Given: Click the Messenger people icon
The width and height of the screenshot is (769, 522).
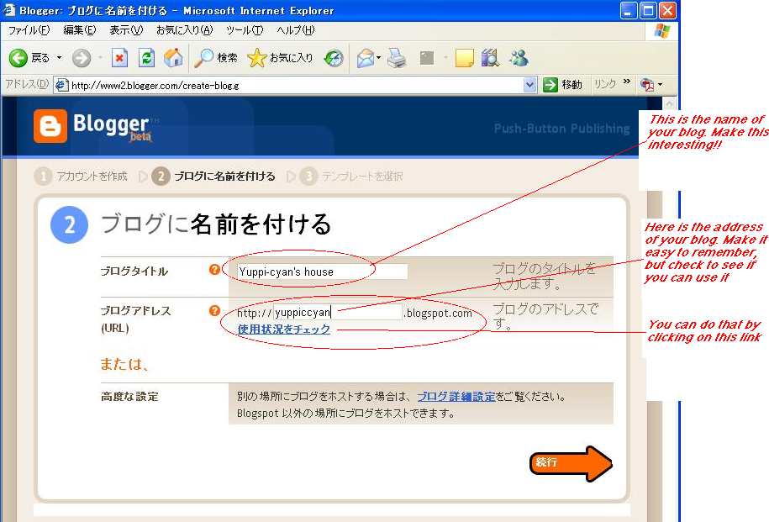Looking at the screenshot, I should tap(519, 58).
